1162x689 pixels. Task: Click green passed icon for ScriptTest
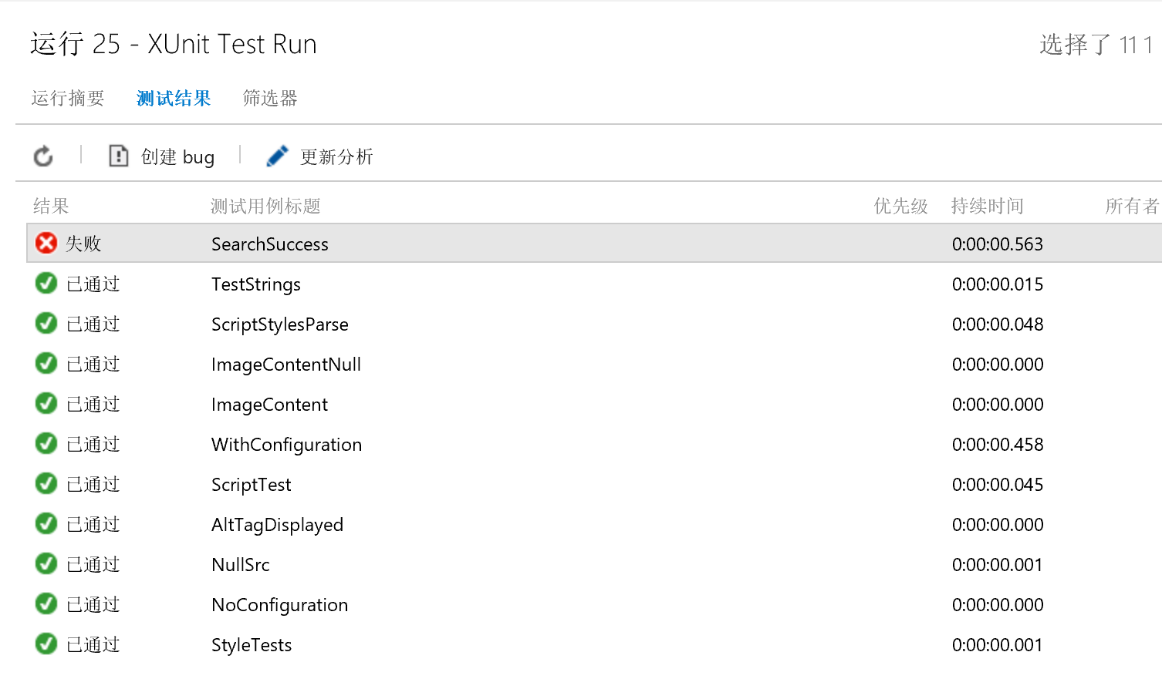tap(46, 484)
